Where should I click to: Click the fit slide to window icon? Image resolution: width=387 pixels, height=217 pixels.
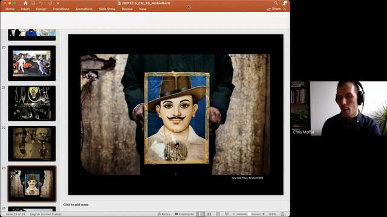[x=282, y=214]
